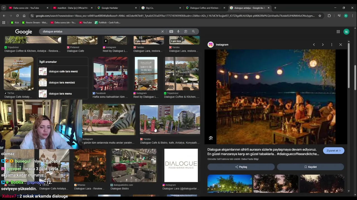Open the media control button in toolbar
357x200 pixels.
339,16
